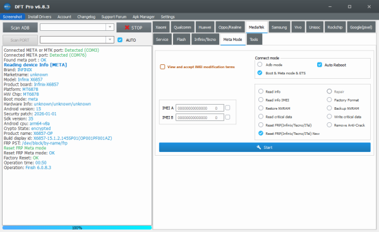Select the Adb mode radio button
Screen dimensions: 379x232
coord(260,65)
